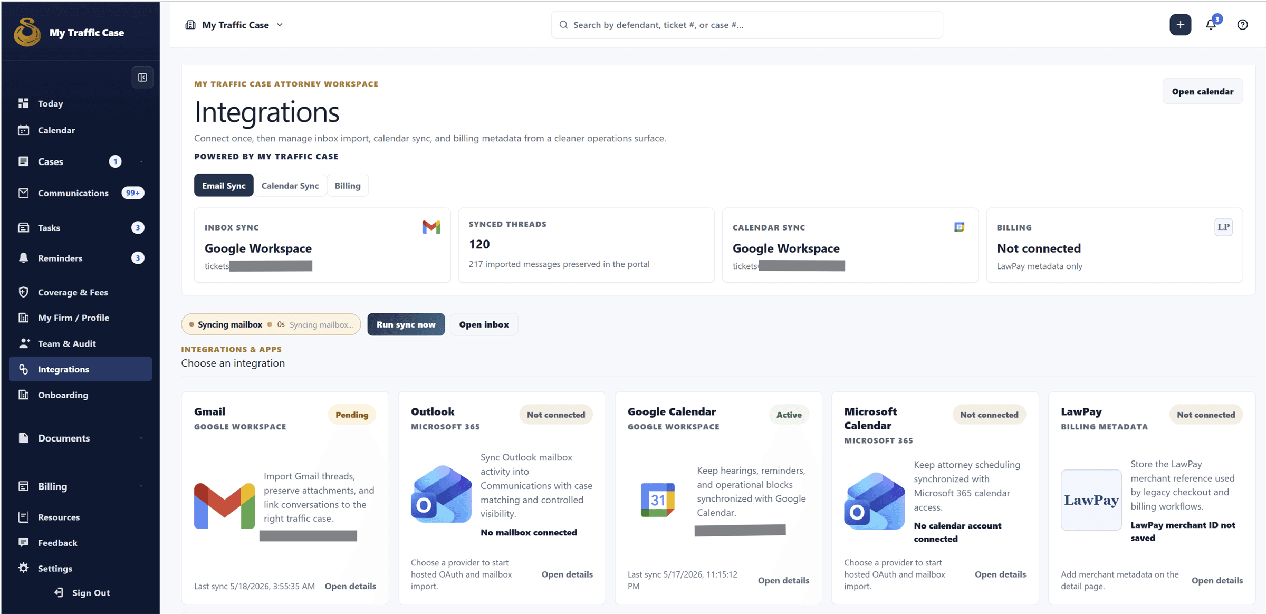Click the Billing sidebar icon

[x=23, y=486]
